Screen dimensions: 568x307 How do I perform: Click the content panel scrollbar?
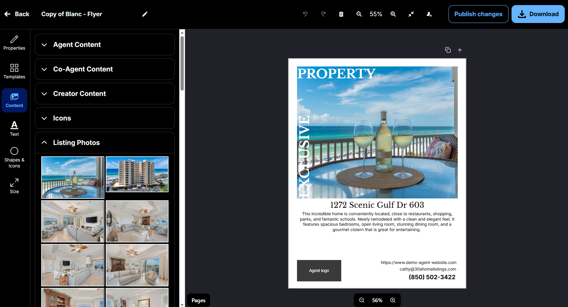182,63
